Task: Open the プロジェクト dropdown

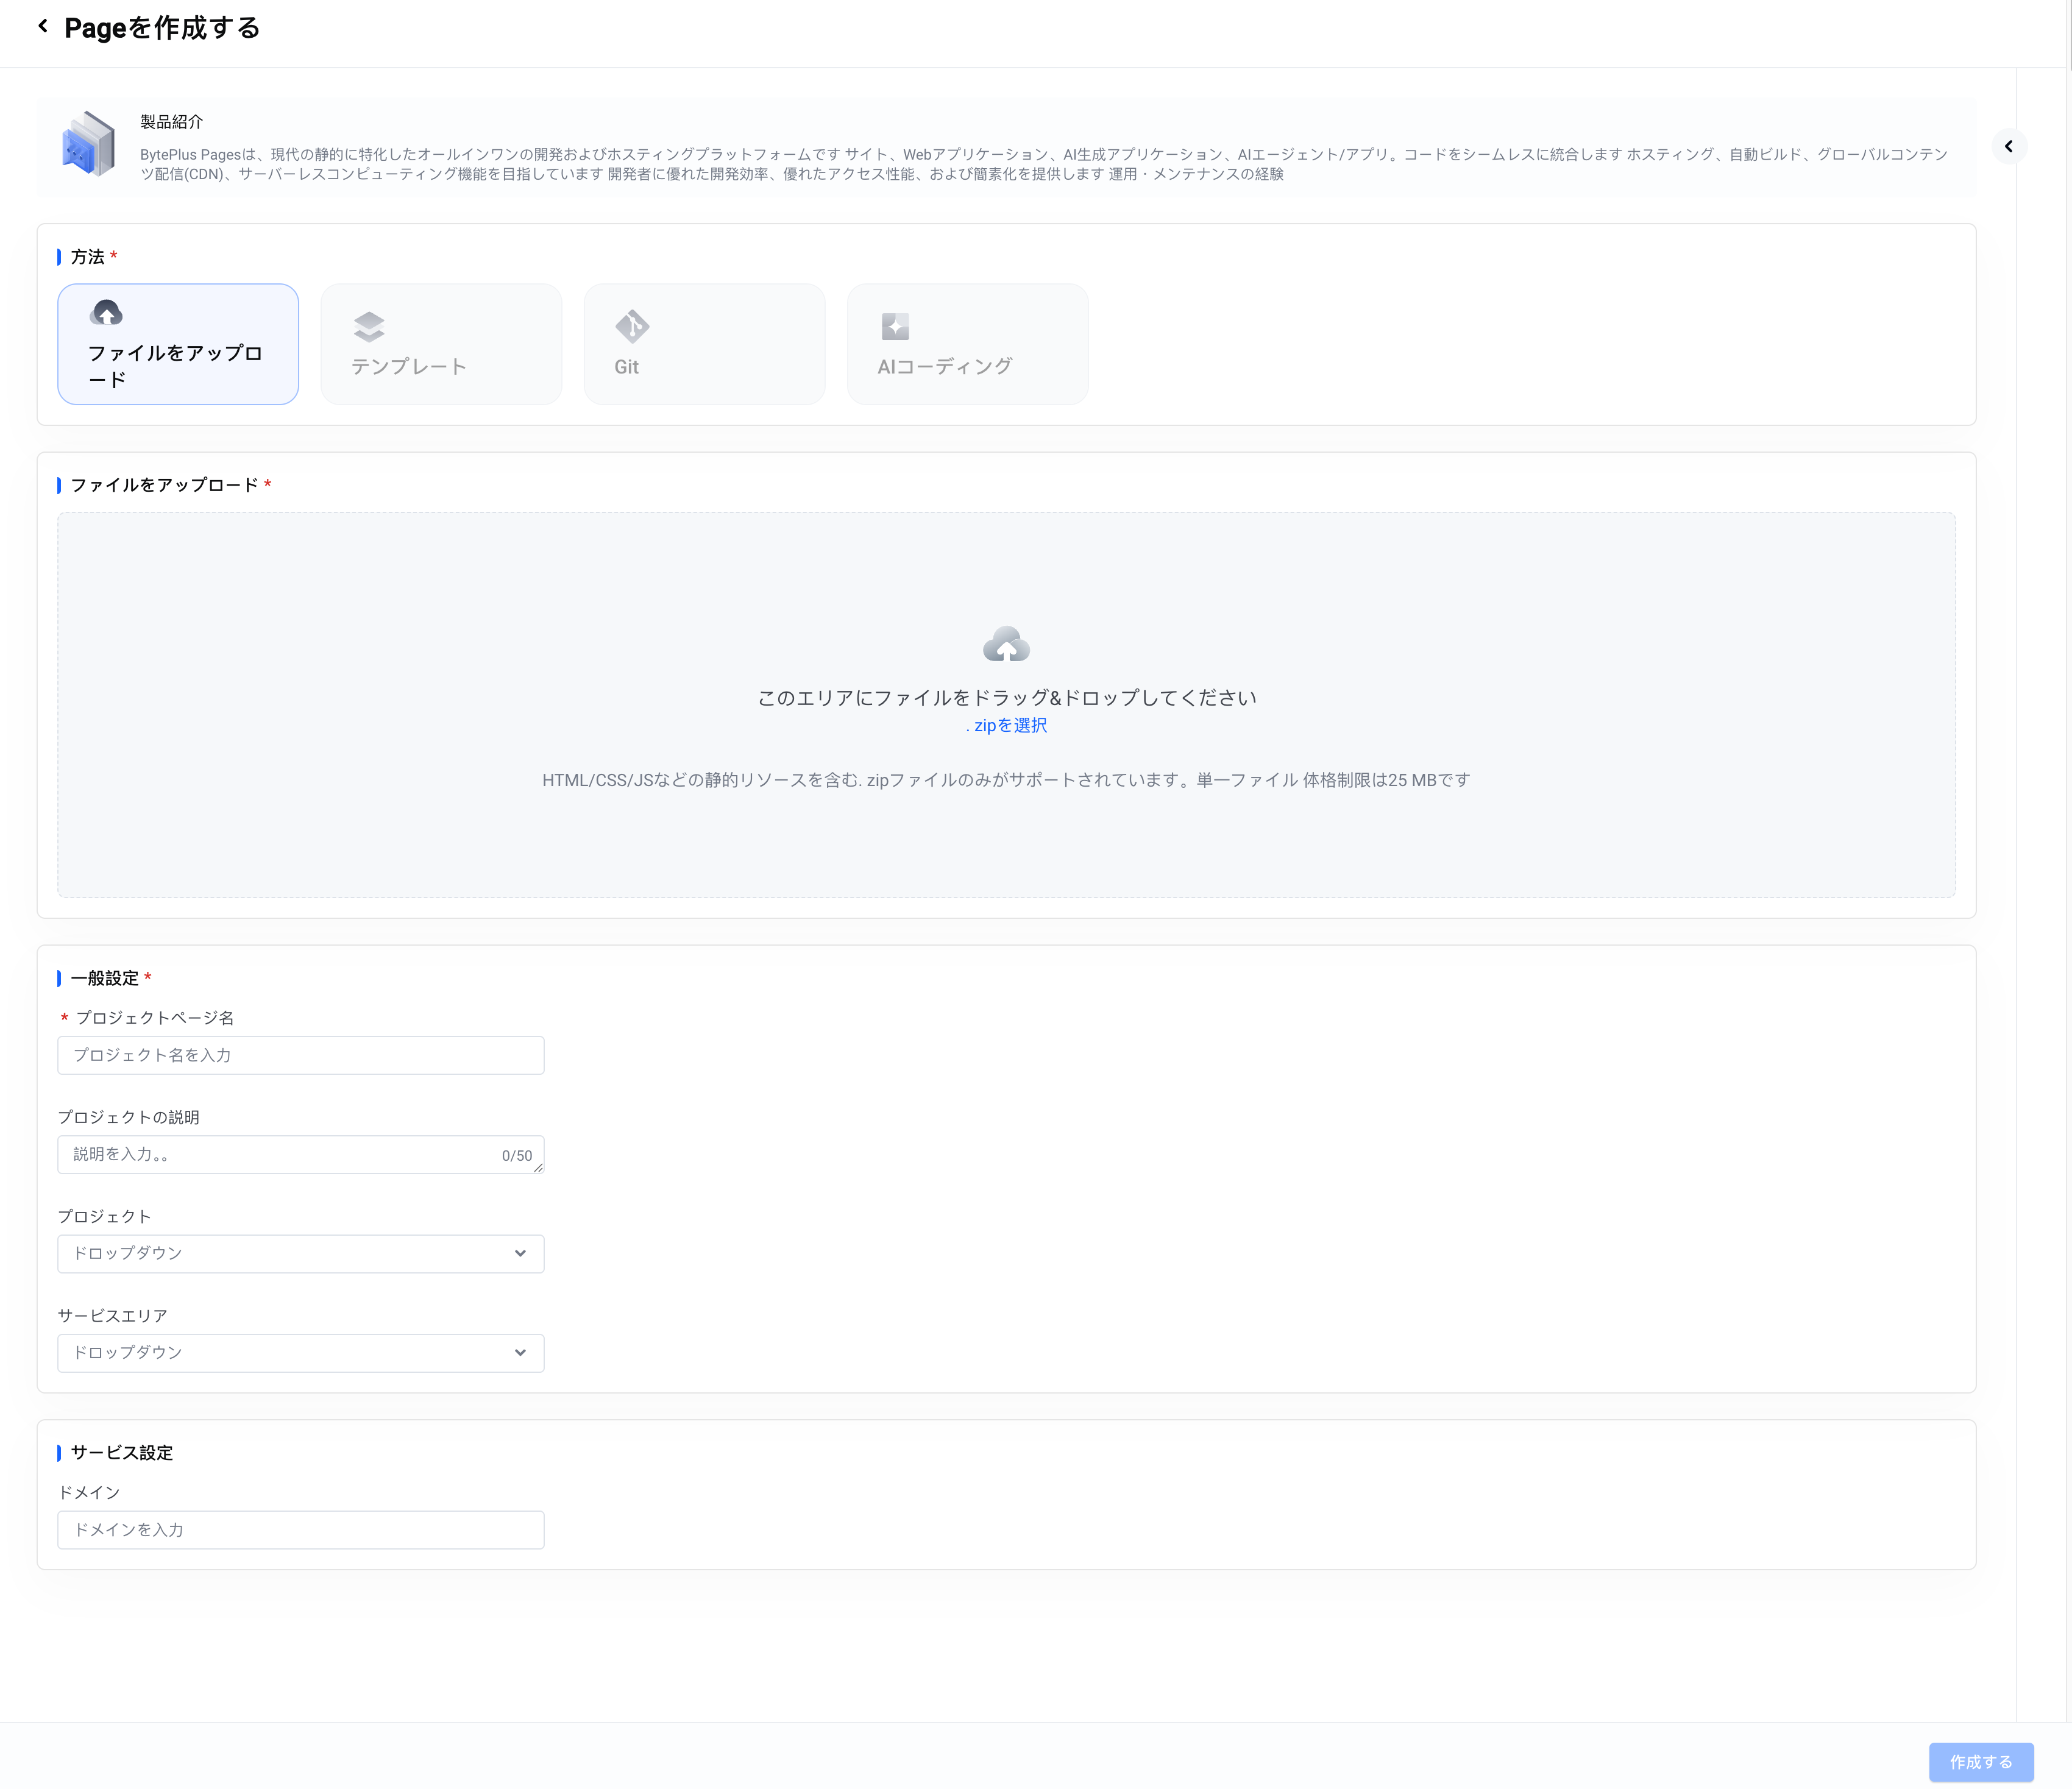Action: 300,1254
